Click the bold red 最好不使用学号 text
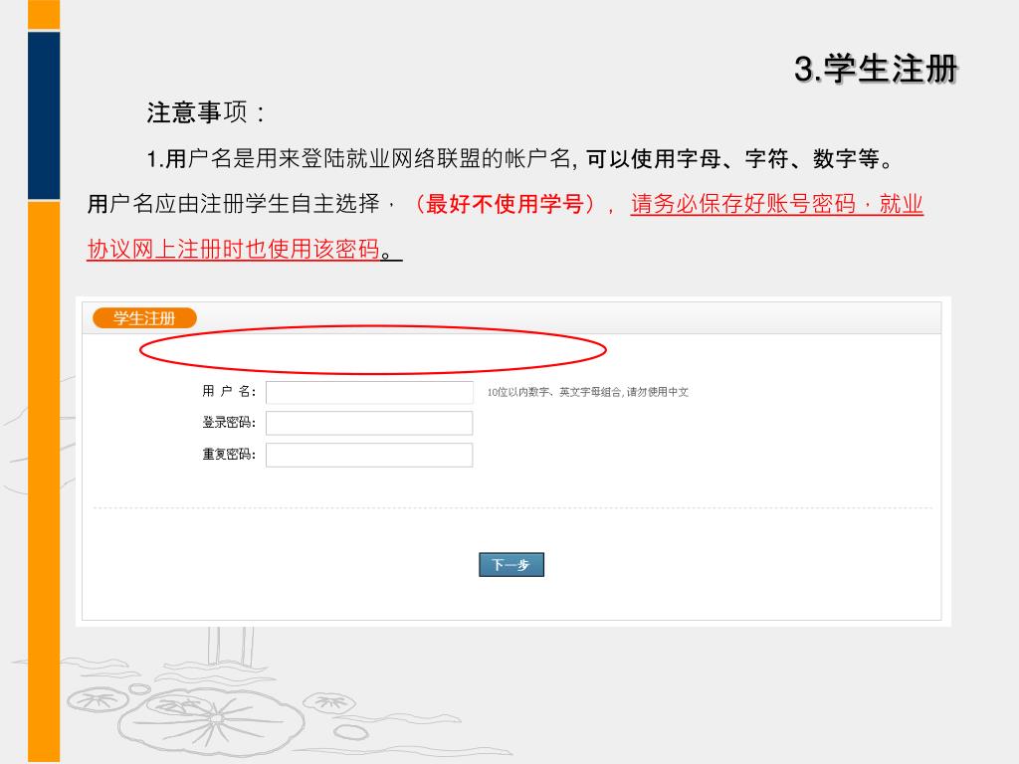 (x=505, y=204)
